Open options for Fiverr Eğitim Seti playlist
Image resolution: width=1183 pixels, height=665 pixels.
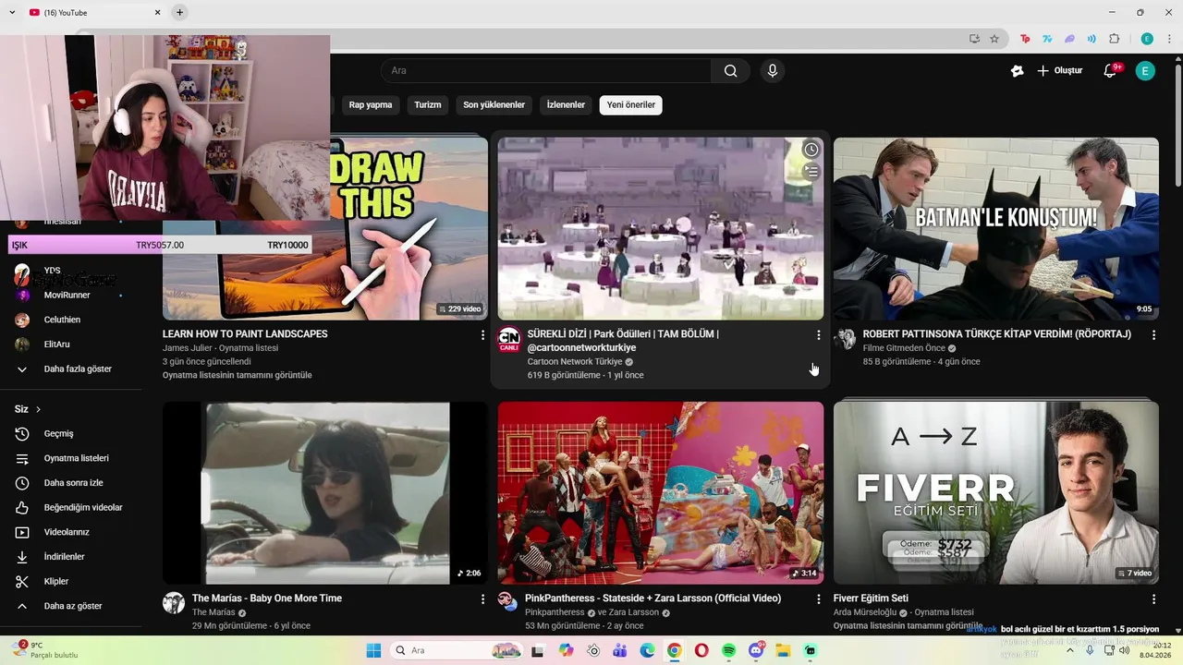[1153, 598]
